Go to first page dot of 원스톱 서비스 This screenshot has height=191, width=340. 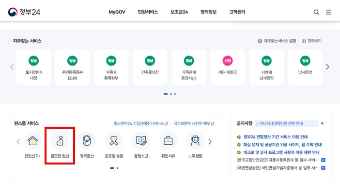coord(112,168)
